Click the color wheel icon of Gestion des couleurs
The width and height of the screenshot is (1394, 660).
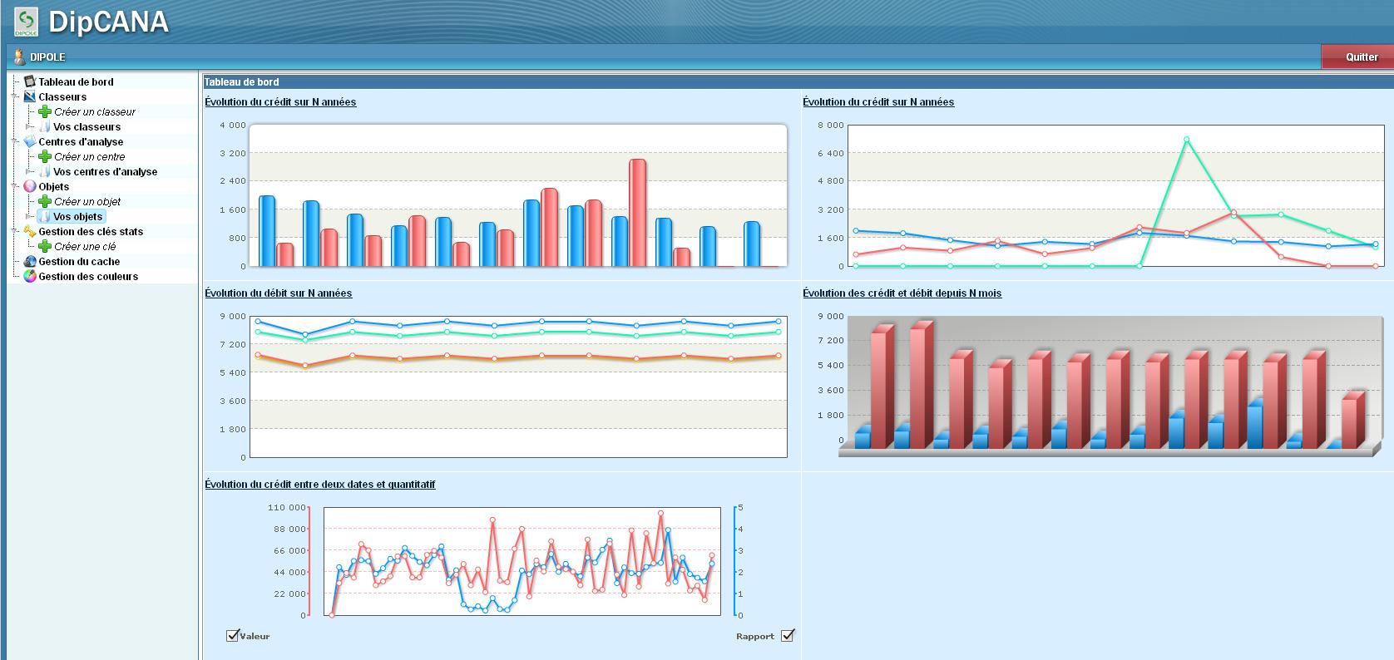(30, 276)
